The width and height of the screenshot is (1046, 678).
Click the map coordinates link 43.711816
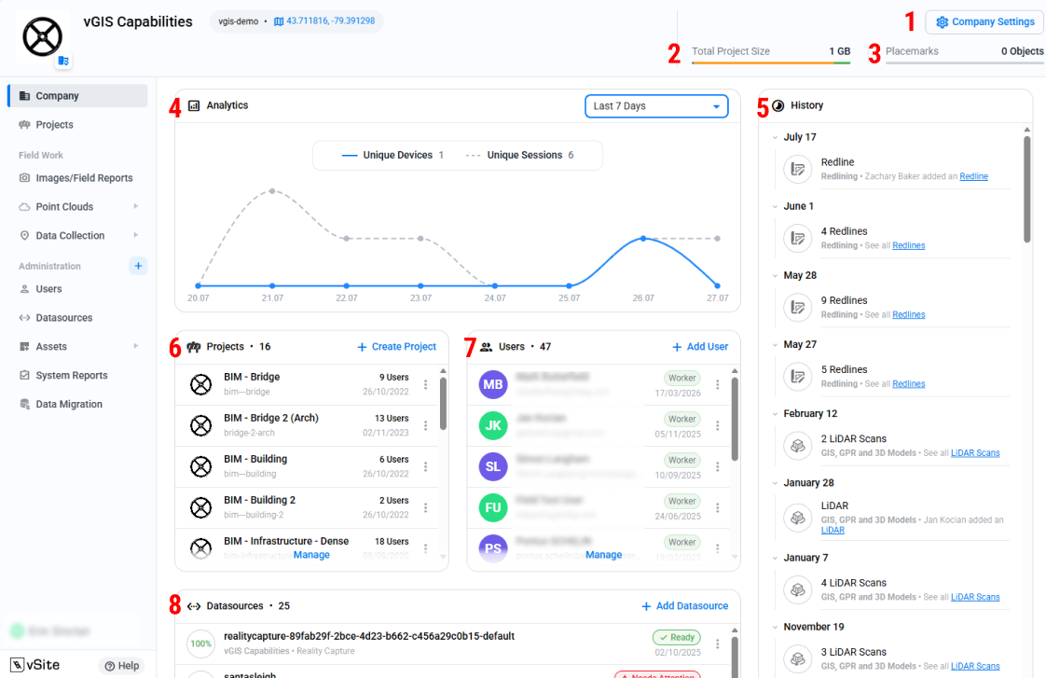tap(324, 21)
